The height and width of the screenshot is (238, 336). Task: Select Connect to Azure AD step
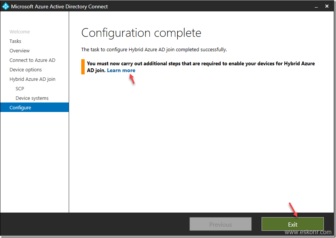32,60
